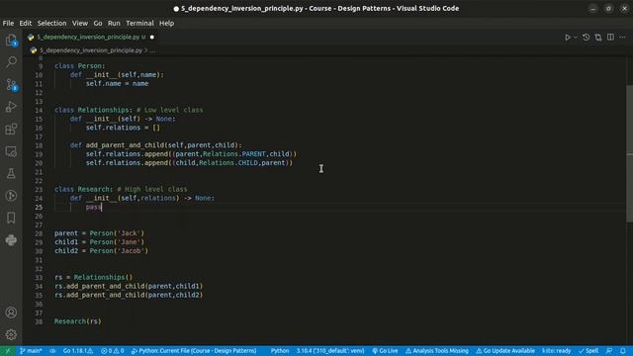This screenshot has width=633, height=356.
Task: Click the Go 1.18.1 version status item
Action: coord(78,351)
